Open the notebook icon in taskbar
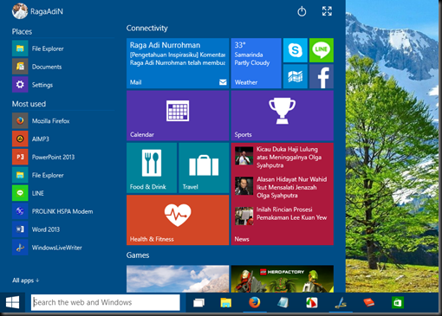The width and height of the screenshot is (442, 316). pyautogui.click(x=283, y=303)
